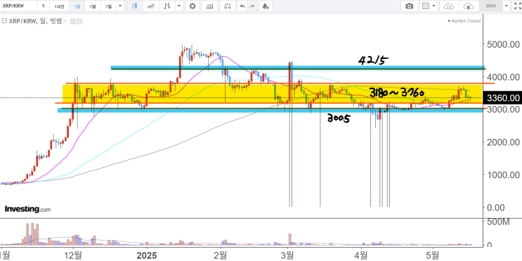Image resolution: width=522 pixels, height=261 pixels.
Task: Click the 2024 saved layout name button
Action: pyautogui.click(x=490, y=6)
